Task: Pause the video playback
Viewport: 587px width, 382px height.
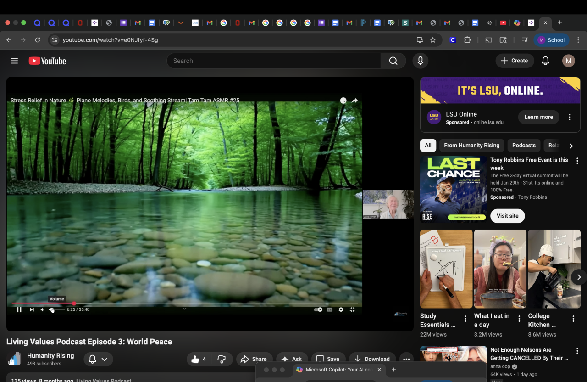Action: (19, 309)
